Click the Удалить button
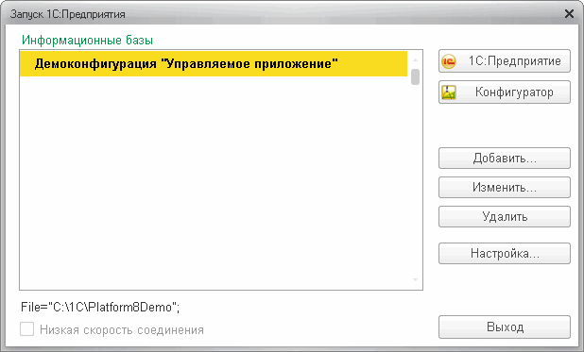The height and width of the screenshot is (352, 584). point(505,216)
